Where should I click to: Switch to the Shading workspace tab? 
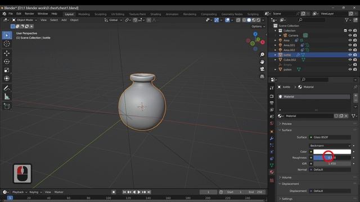tap(156, 14)
